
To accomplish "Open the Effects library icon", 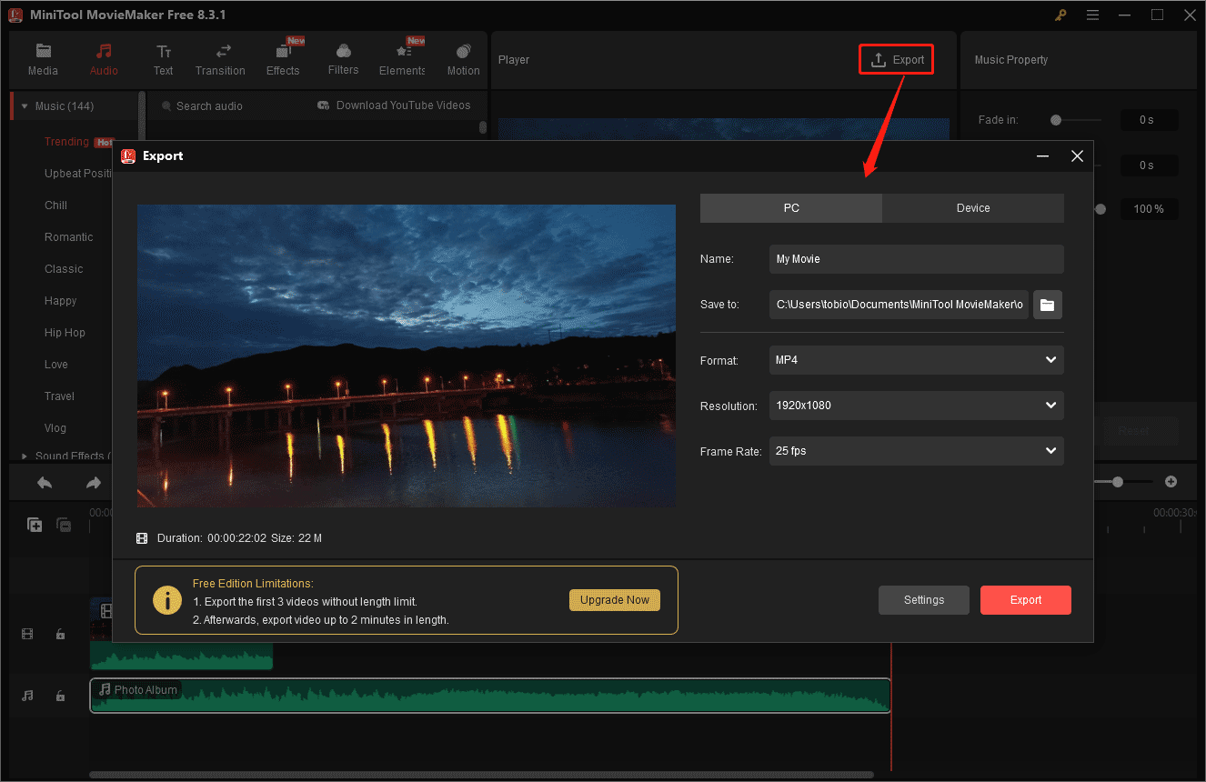I will [283, 52].
